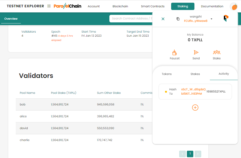Viewport: 241px width, 158px height.
Task: Click the Send paper-plane icon
Action: coord(196,52)
